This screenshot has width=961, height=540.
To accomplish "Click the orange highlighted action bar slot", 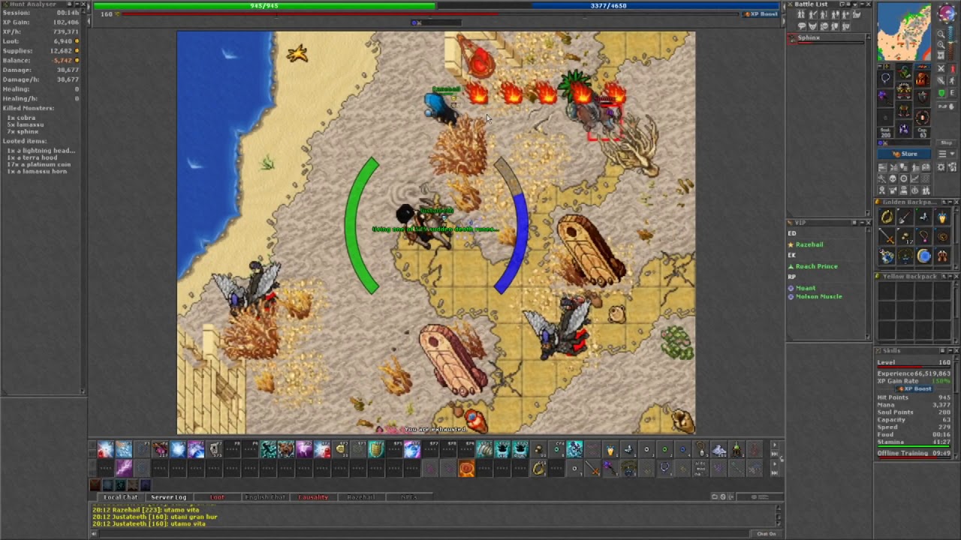I will point(466,469).
